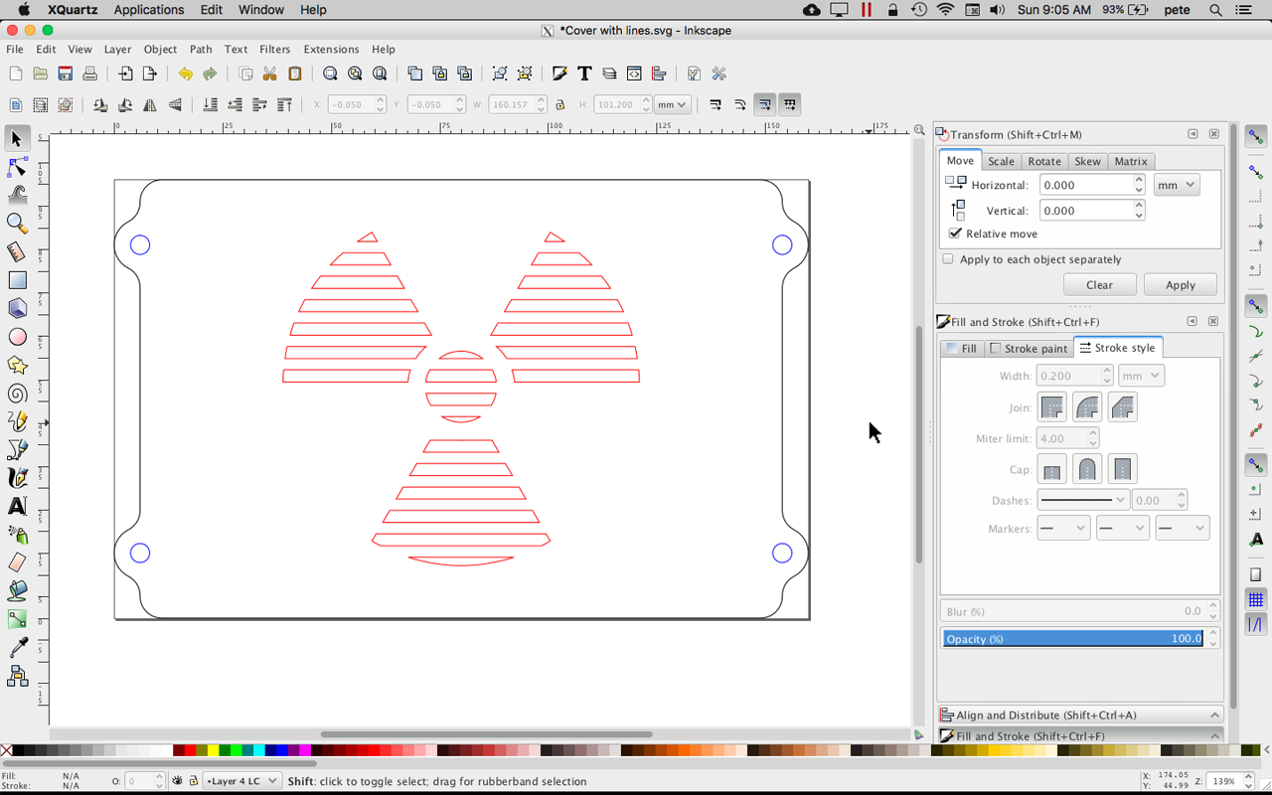Click the Apply button in Transform panel

click(x=1181, y=284)
